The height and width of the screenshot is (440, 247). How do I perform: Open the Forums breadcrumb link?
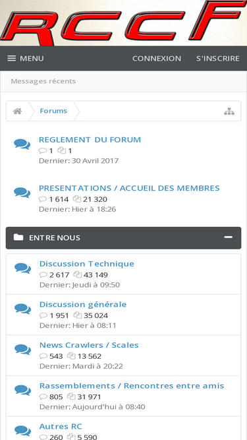click(x=53, y=111)
